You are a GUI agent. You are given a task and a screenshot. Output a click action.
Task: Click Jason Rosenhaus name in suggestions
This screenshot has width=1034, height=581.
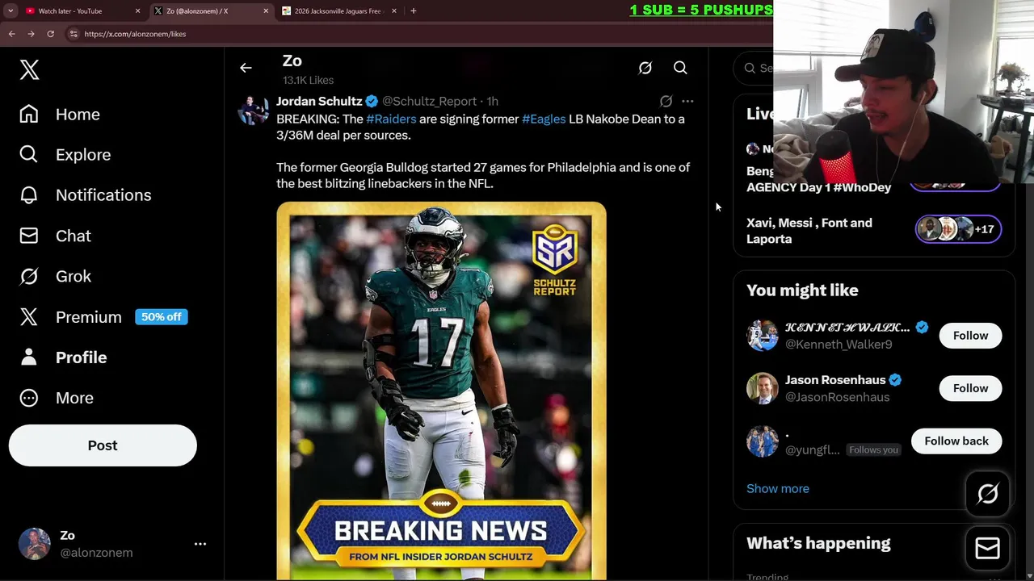click(x=835, y=380)
